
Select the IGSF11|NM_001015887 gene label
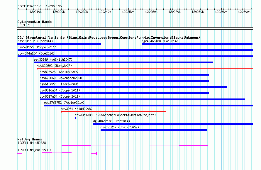34,150
